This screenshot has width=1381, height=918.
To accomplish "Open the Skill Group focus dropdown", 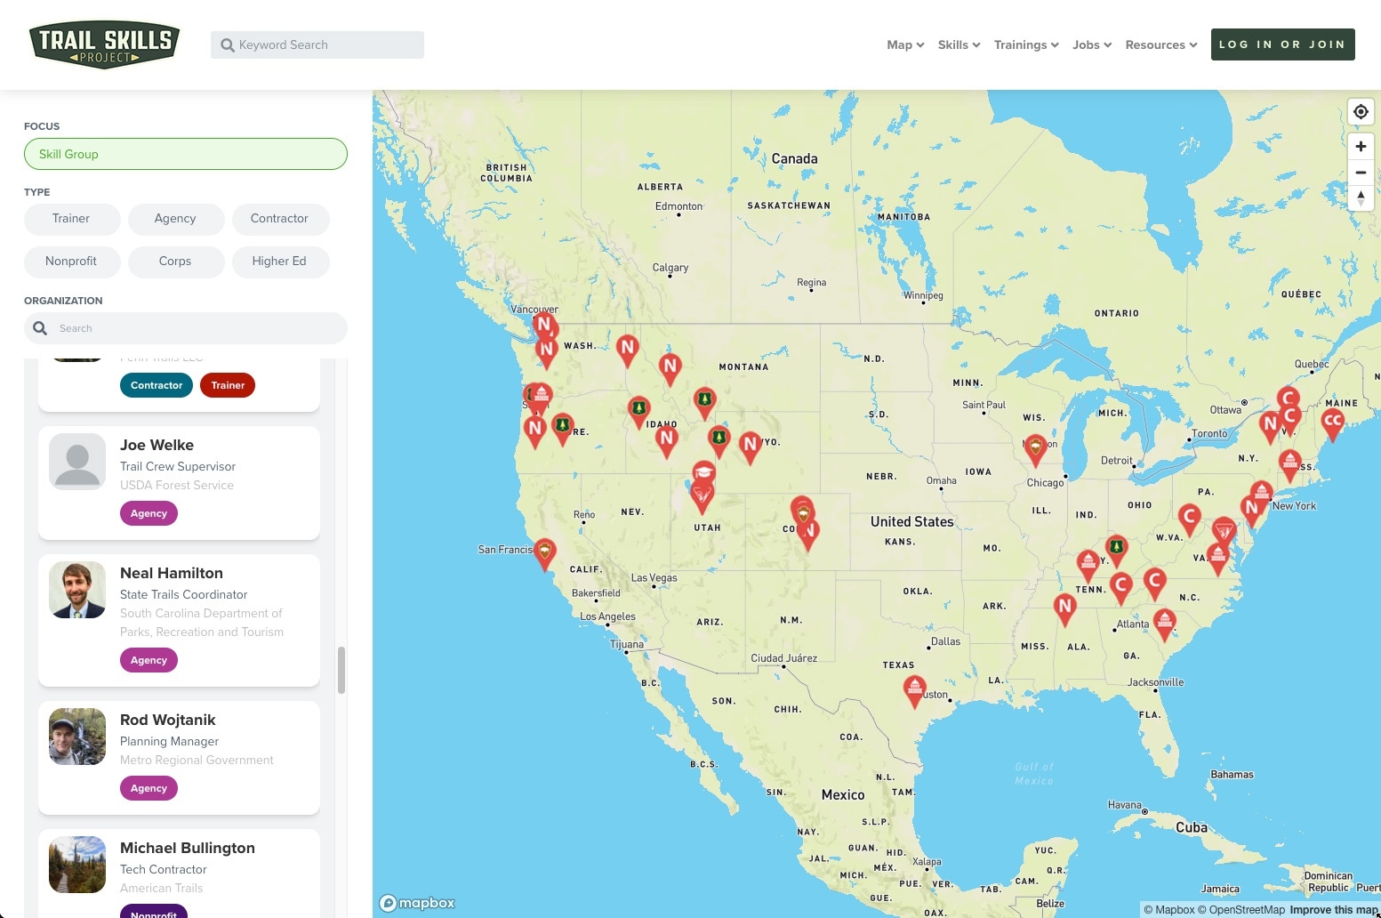I will (x=186, y=154).
